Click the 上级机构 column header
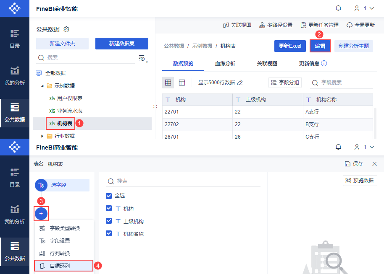The image size is (384, 274). pos(268,100)
